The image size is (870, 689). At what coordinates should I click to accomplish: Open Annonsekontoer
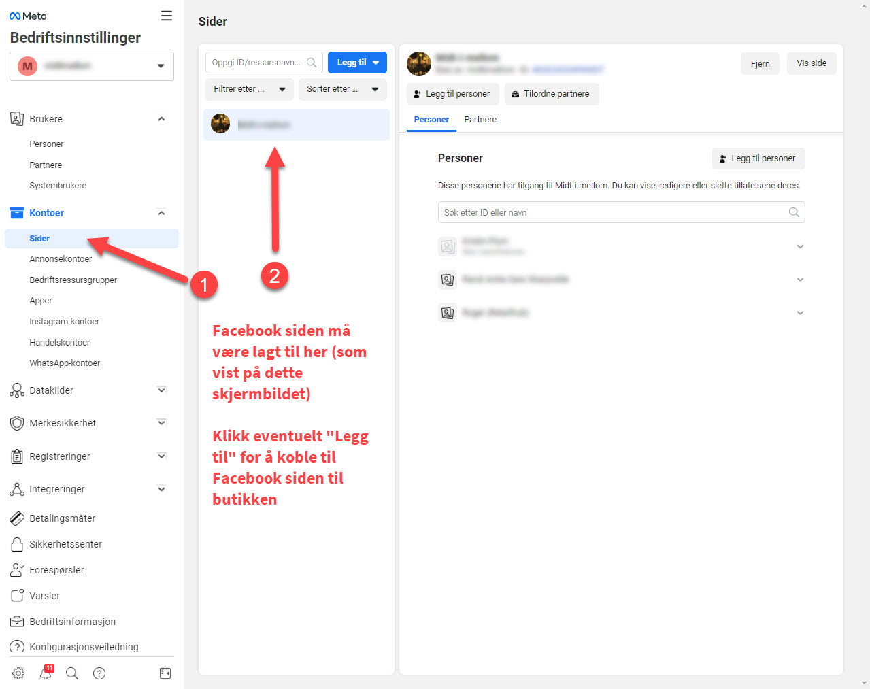tap(61, 259)
